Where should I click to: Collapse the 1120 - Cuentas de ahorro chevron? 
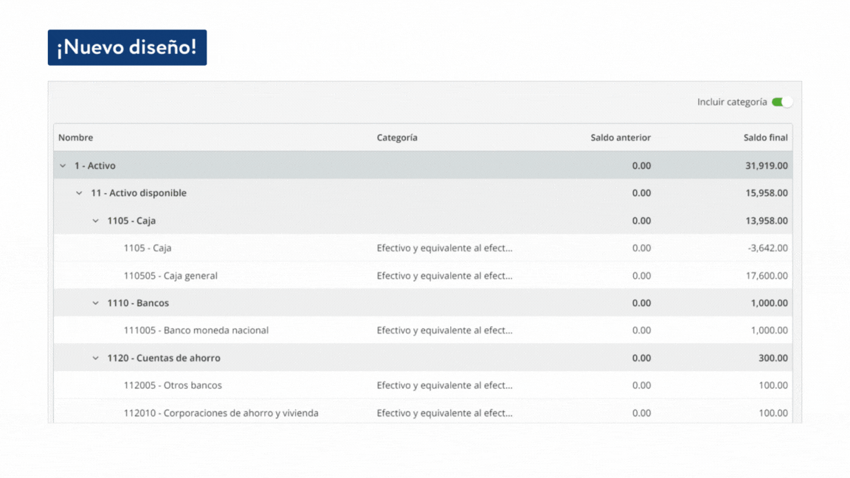click(x=95, y=358)
